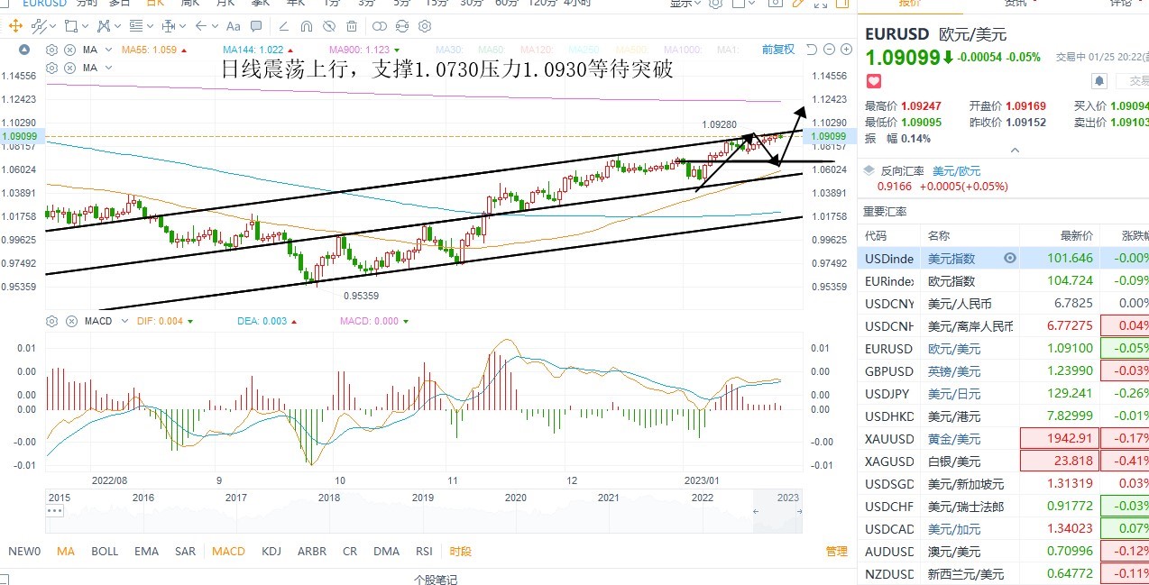
Task: Open the 管理 indicator management link
Action: pos(837,551)
